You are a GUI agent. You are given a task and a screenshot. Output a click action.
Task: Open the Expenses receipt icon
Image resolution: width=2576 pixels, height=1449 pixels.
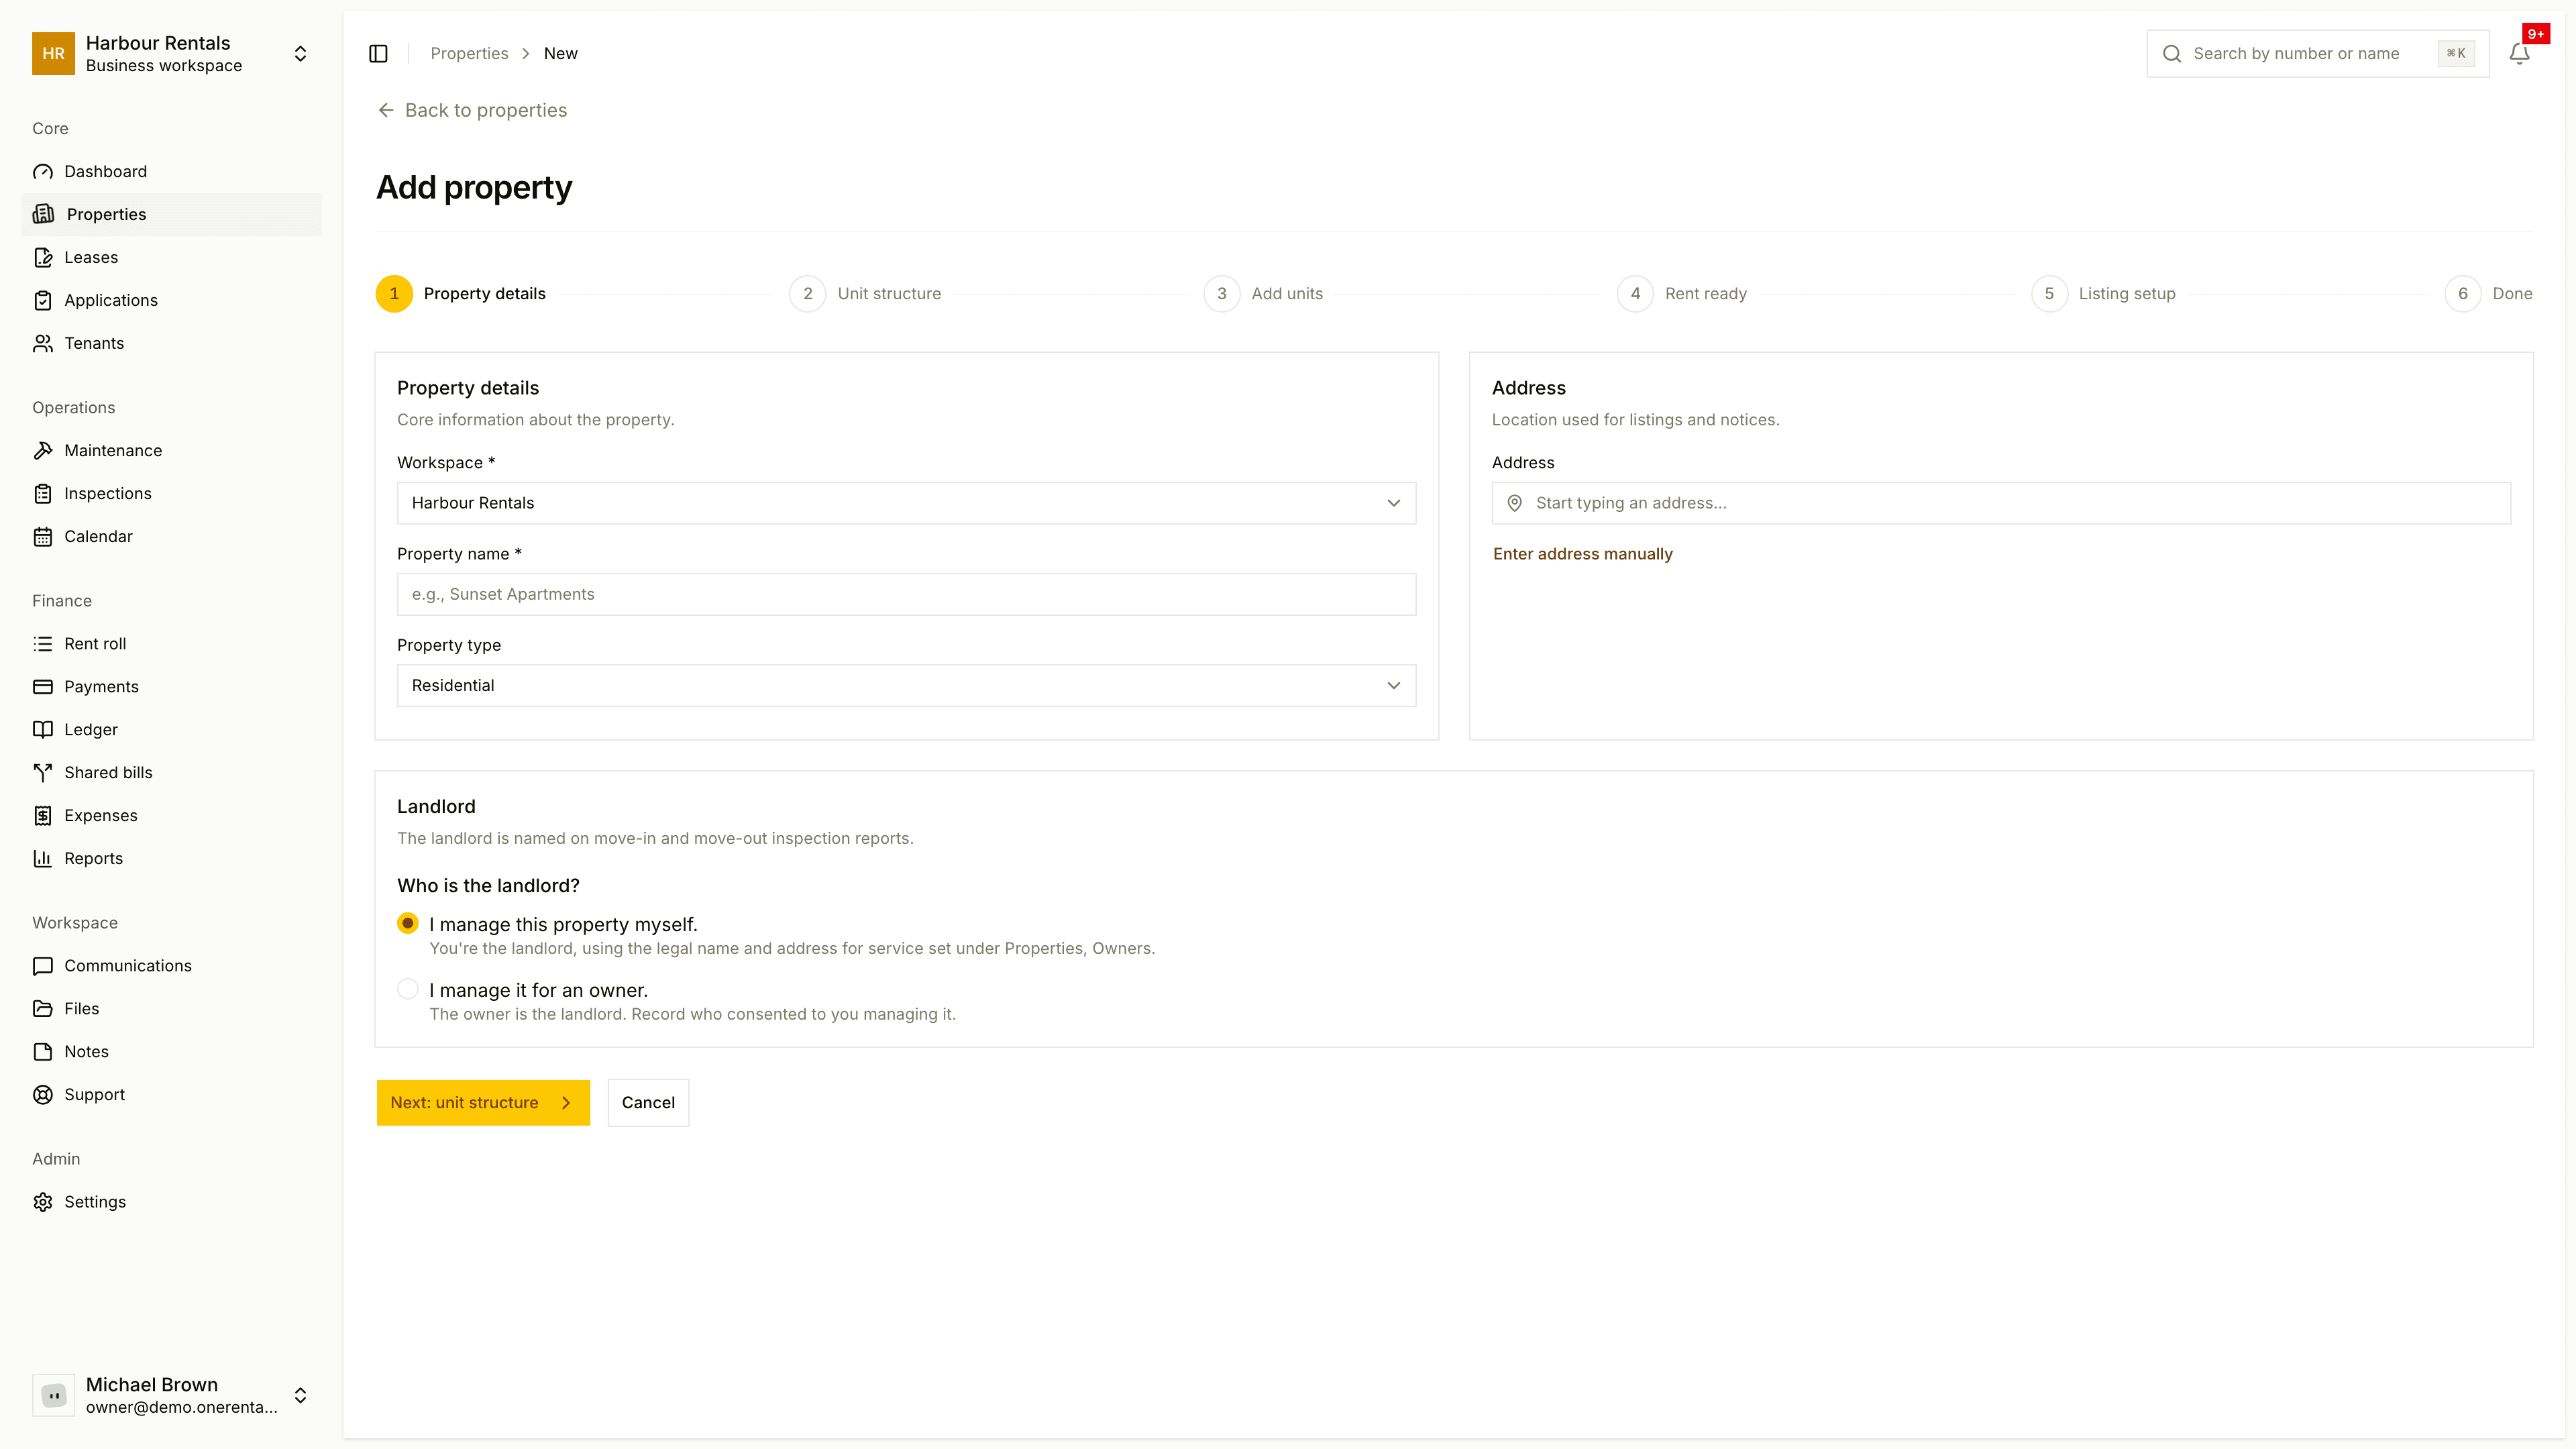43,816
